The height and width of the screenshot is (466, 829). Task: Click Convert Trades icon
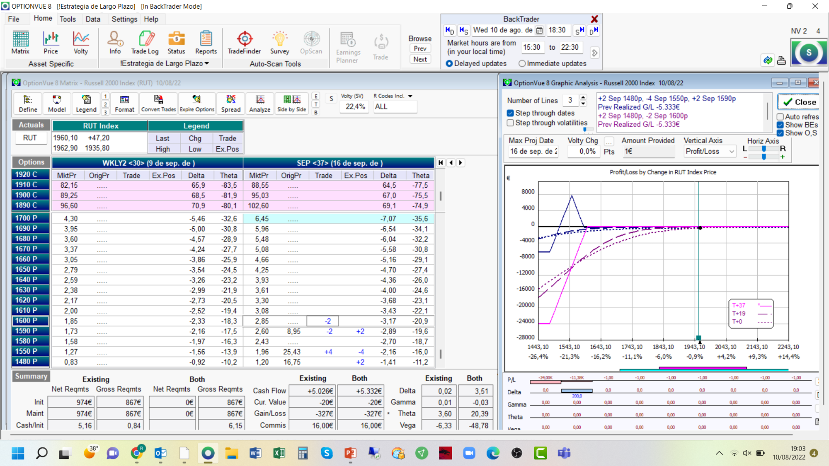158,104
